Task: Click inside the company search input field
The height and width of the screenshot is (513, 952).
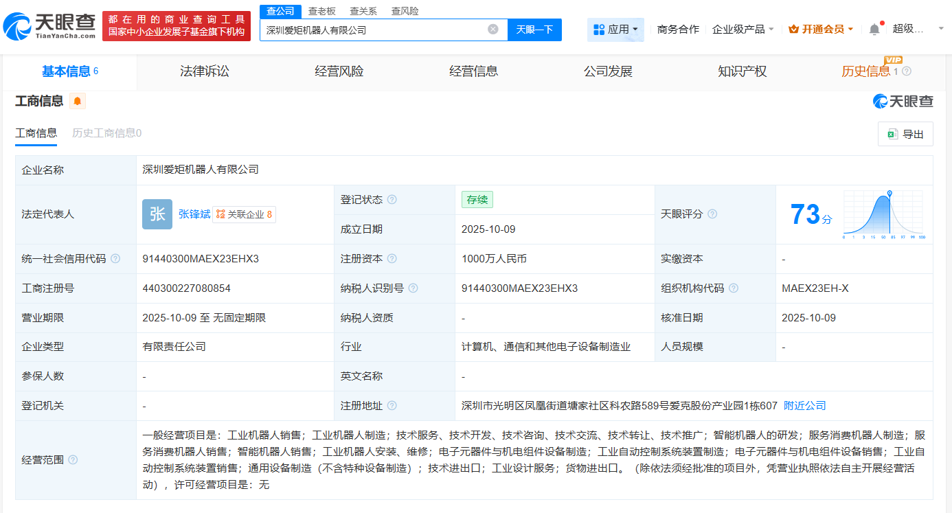Action: tap(378, 30)
